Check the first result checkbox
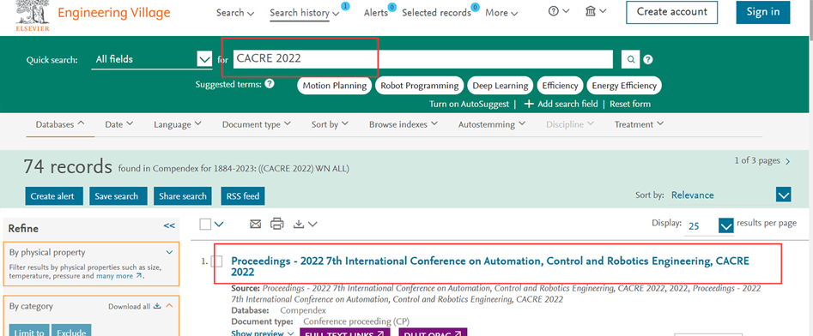Screen dimensions: 813x336 coord(217,261)
